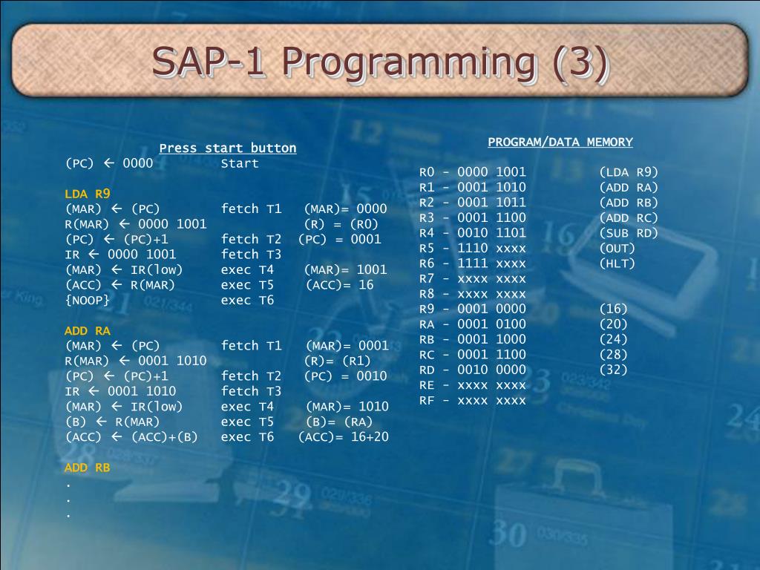The width and height of the screenshot is (760, 570).
Task: Click the "(32)" decimal value
Action: click(x=613, y=370)
